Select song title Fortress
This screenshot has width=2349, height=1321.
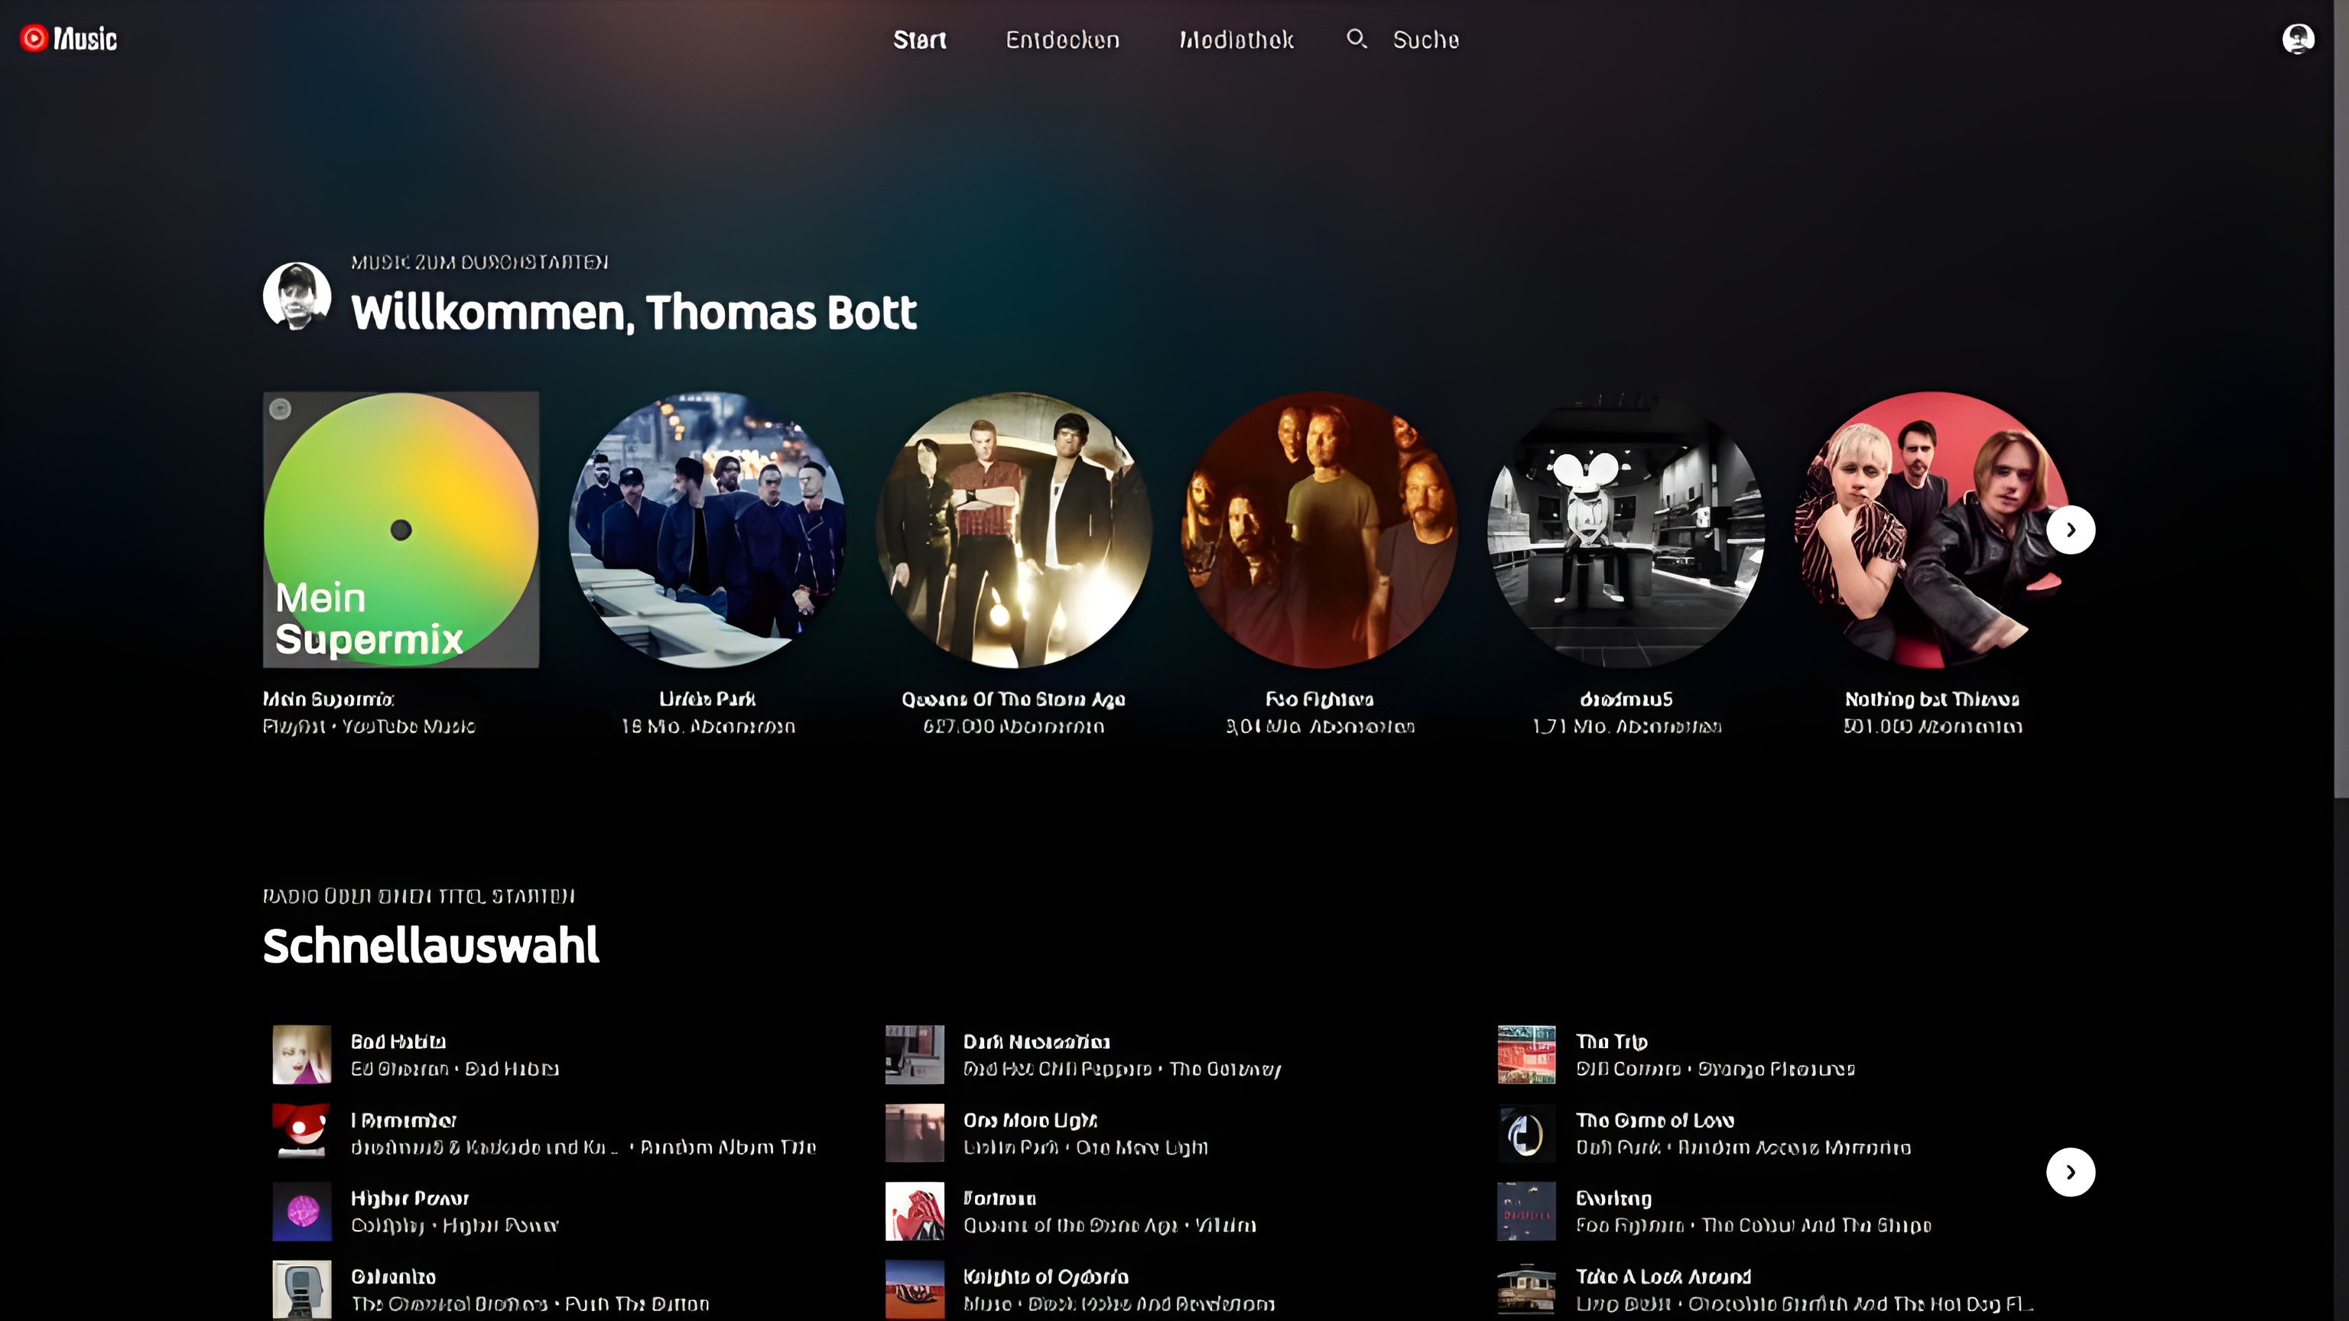(x=999, y=1198)
